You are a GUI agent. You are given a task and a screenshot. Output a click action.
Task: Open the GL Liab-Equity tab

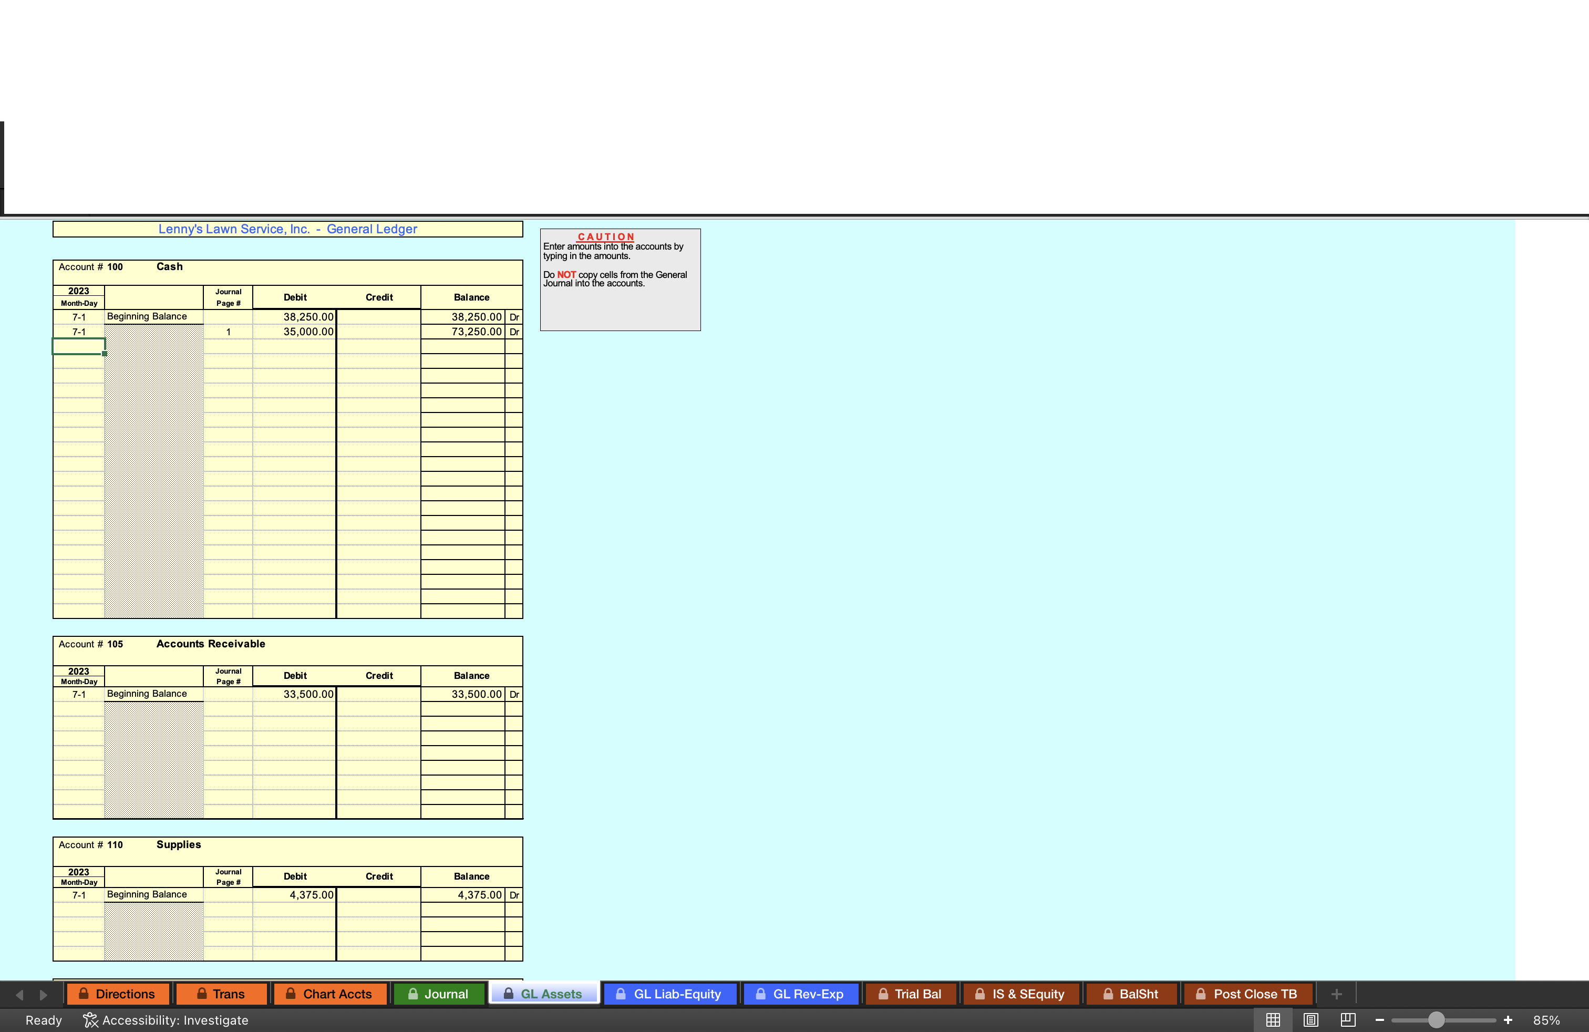669,994
